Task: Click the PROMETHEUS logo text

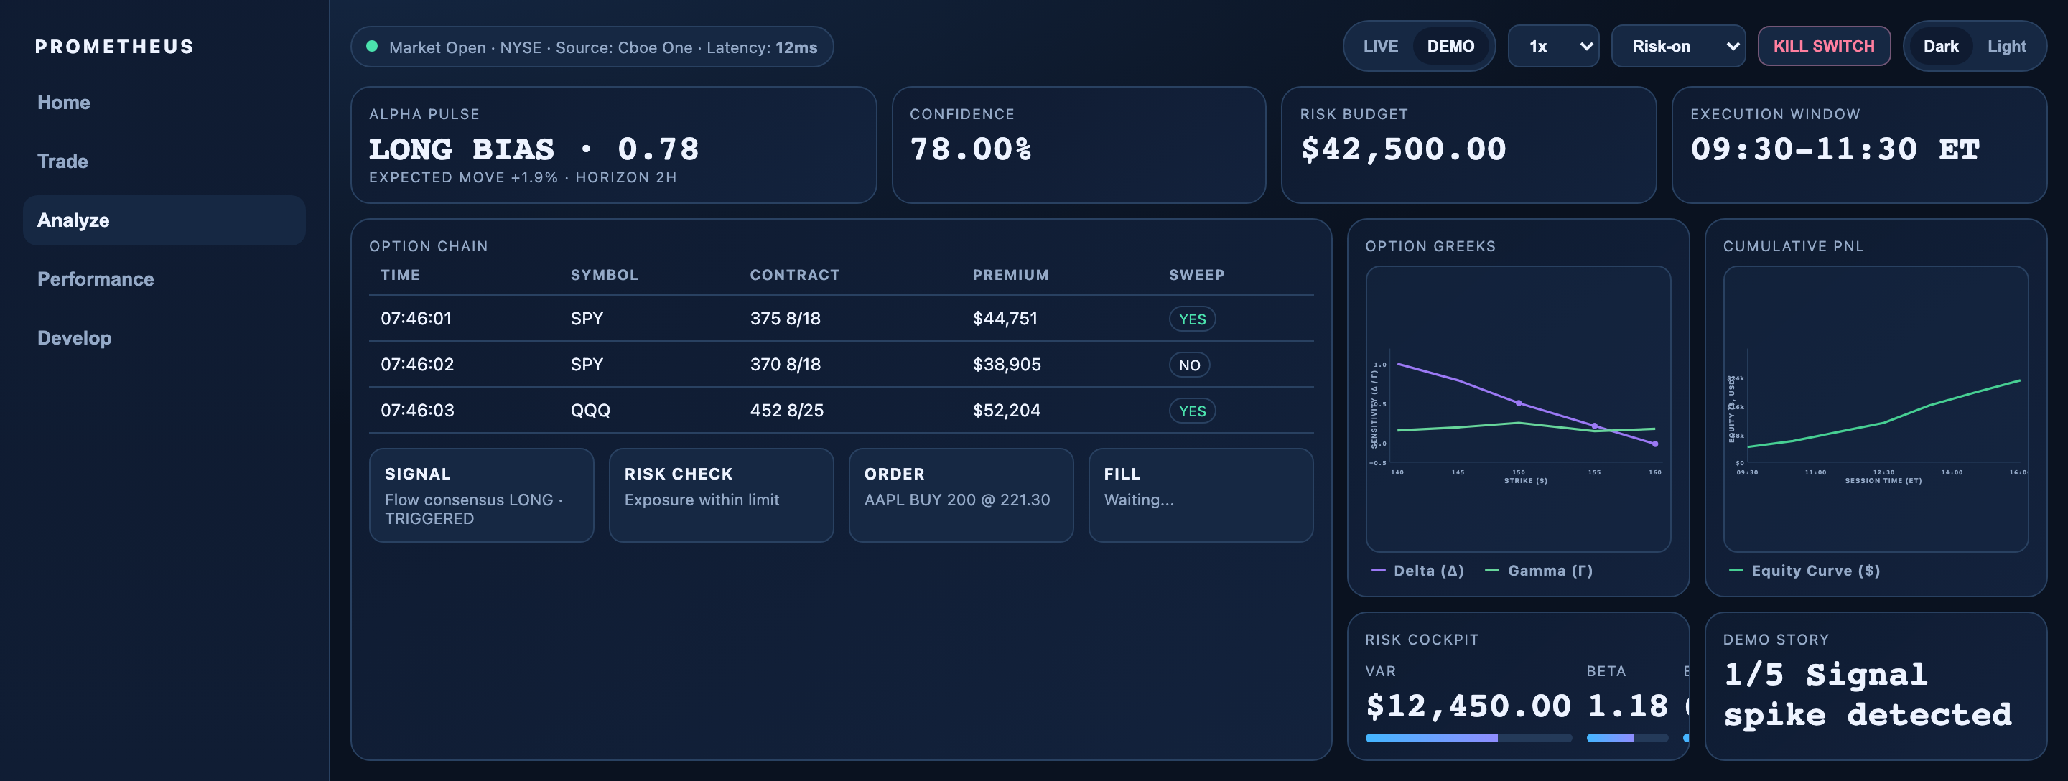Action: [115, 47]
